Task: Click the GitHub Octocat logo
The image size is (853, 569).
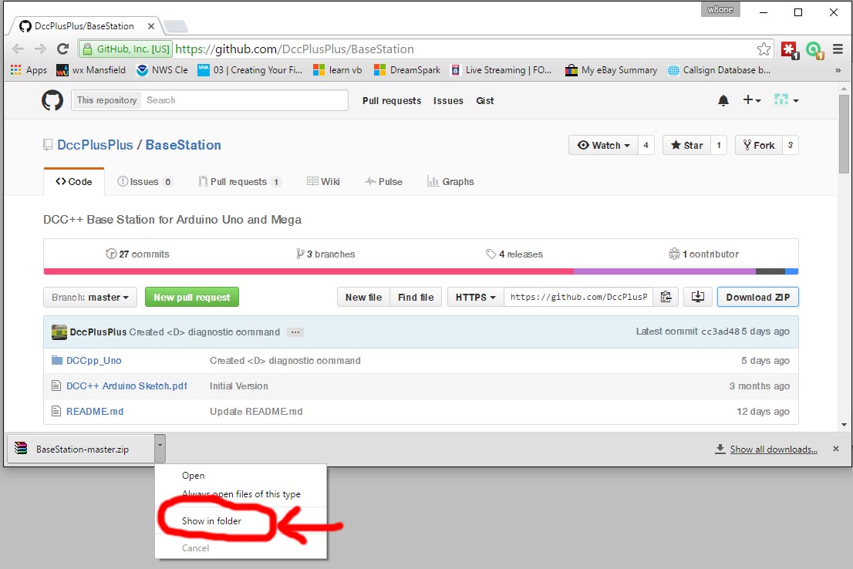Action: (52, 101)
